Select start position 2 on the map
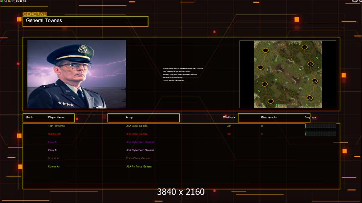Image resolution: width=362 pixels, height=203 pixels. click(x=265, y=84)
